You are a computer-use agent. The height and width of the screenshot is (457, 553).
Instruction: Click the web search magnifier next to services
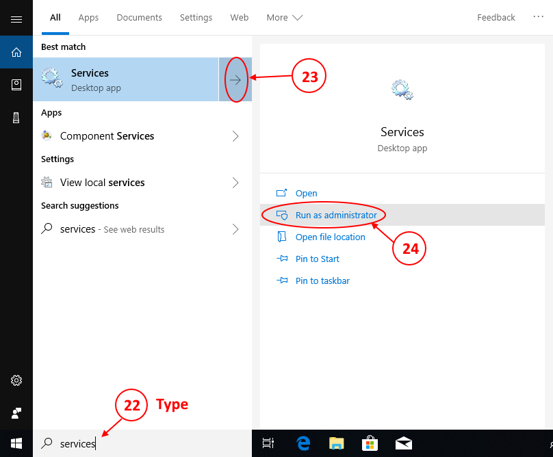(x=47, y=228)
